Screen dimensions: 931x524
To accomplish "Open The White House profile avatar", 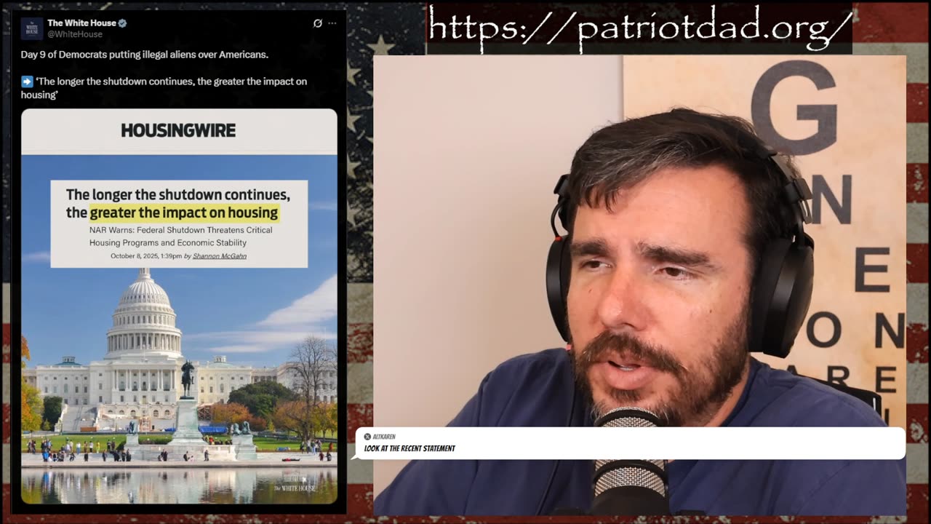I will pos(31,28).
